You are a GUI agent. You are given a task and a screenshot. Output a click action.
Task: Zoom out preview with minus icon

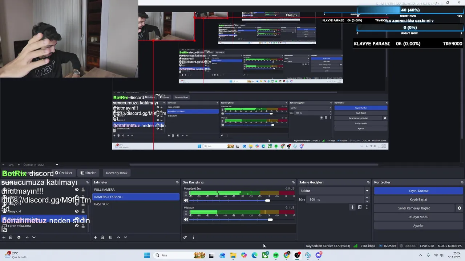(x=3, y=165)
